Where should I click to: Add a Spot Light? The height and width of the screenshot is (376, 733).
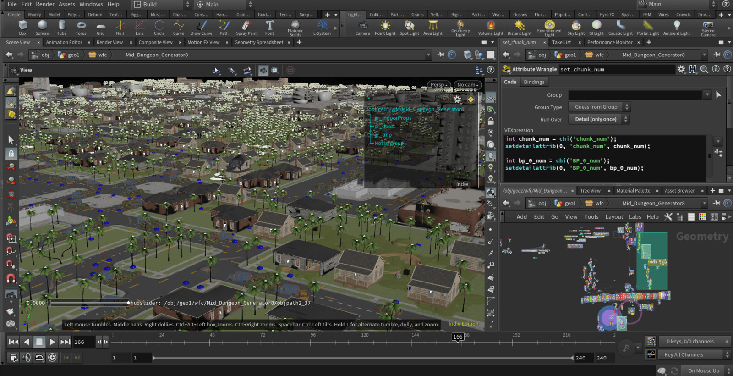(409, 28)
